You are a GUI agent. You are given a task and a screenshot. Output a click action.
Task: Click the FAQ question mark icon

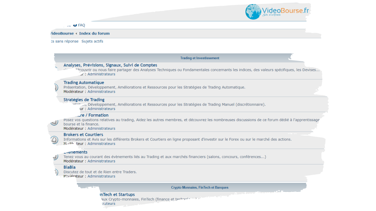[75, 25]
